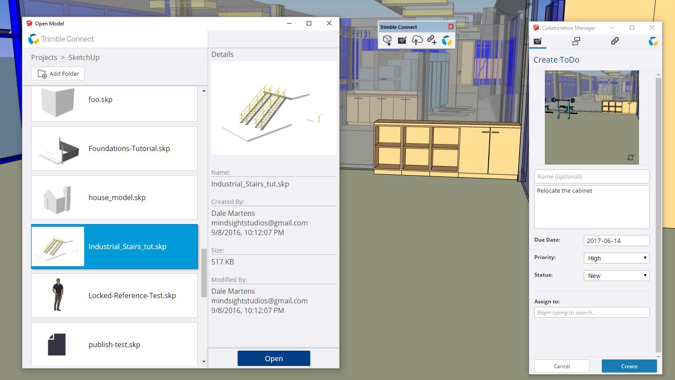This screenshot has height=380, width=675.
Task: Launch Trimble Connect via the logo icon
Action: pyautogui.click(x=447, y=40)
